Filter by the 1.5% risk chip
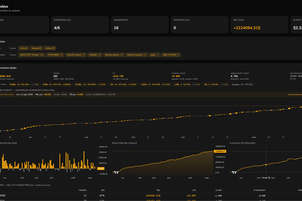This screenshot has height=201, width=302. 187,84
